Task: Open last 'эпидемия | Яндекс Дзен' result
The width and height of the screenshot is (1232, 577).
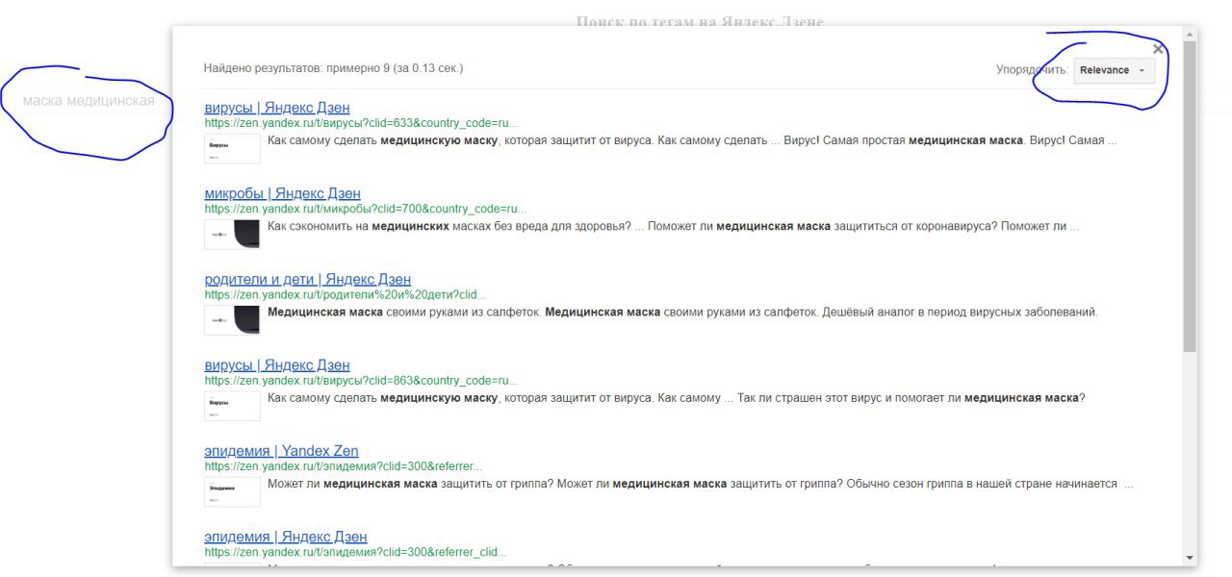Action: [x=286, y=536]
